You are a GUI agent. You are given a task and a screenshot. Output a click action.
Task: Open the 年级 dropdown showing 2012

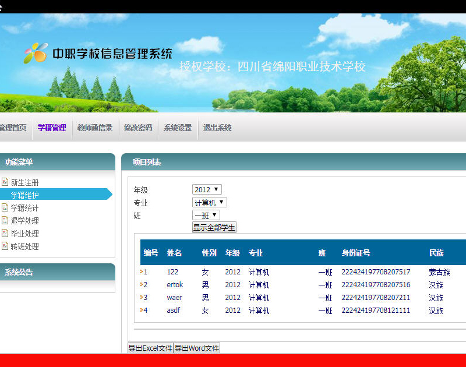click(x=207, y=190)
